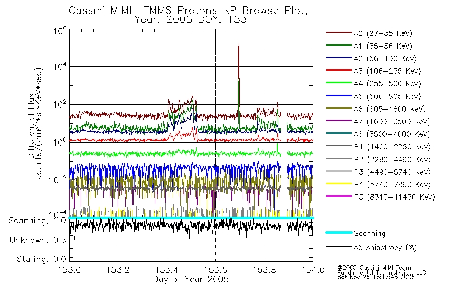
Task: Click the 153.2 x-axis tick label
Action: tap(118, 270)
